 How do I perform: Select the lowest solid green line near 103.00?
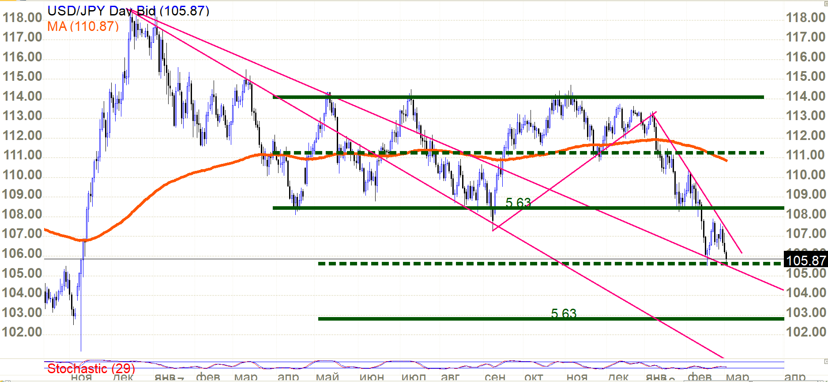(x=441, y=318)
